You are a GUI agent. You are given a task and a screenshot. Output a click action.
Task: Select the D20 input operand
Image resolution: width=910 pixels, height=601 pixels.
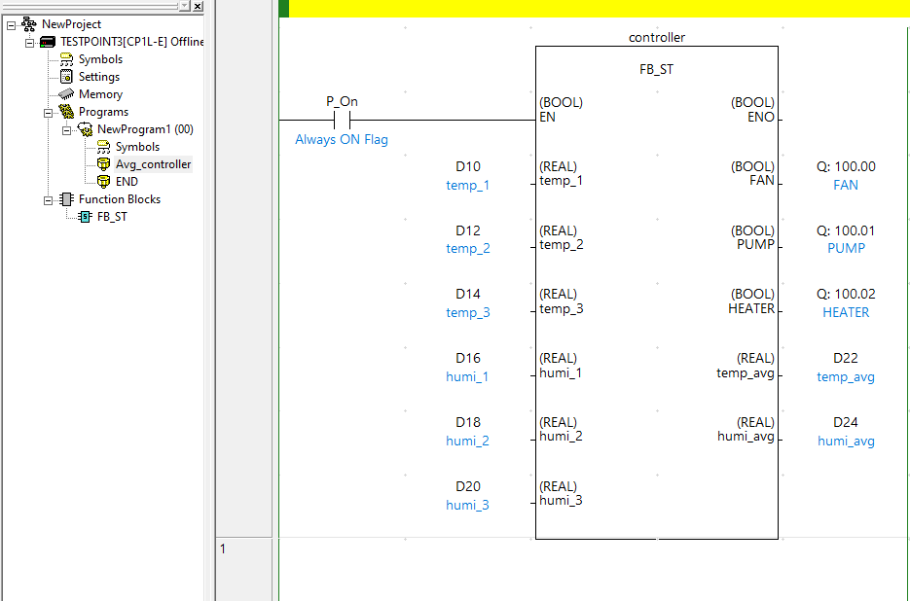coord(468,486)
